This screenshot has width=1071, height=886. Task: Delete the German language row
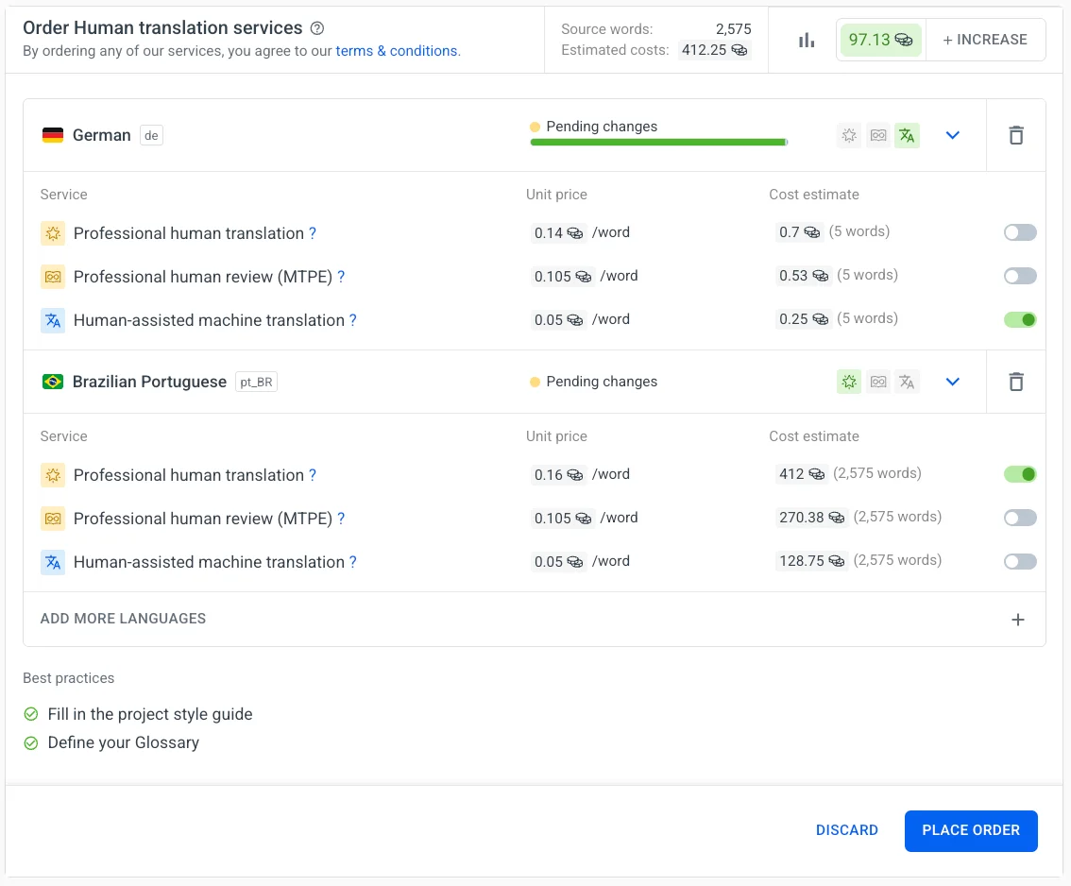click(x=1016, y=135)
